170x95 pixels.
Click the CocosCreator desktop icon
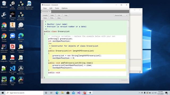tap(21, 26)
